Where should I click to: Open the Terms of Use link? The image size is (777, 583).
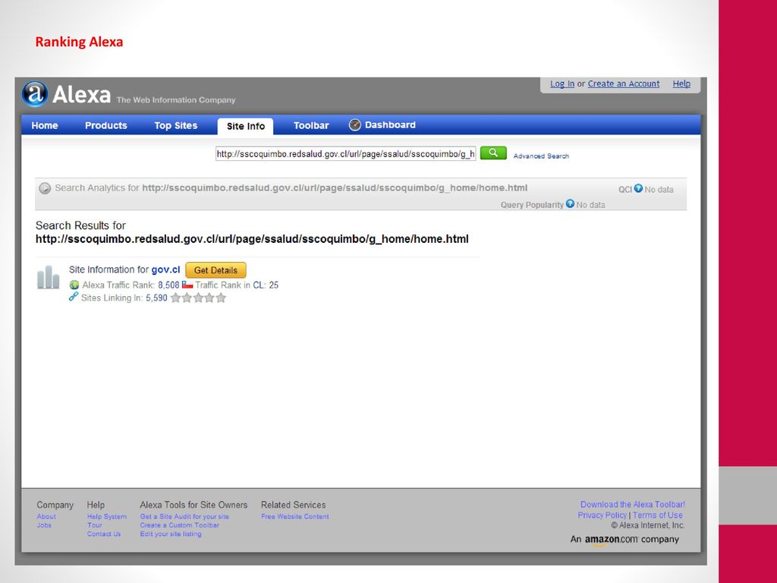pyautogui.click(x=658, y=515)
